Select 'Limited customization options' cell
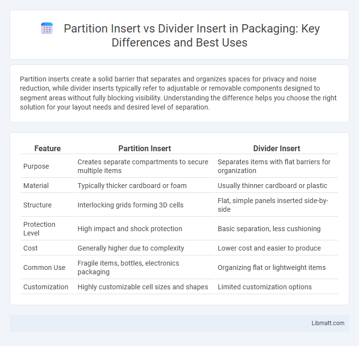The width and height of the screenshot is (359, 346). click(277, 287)
